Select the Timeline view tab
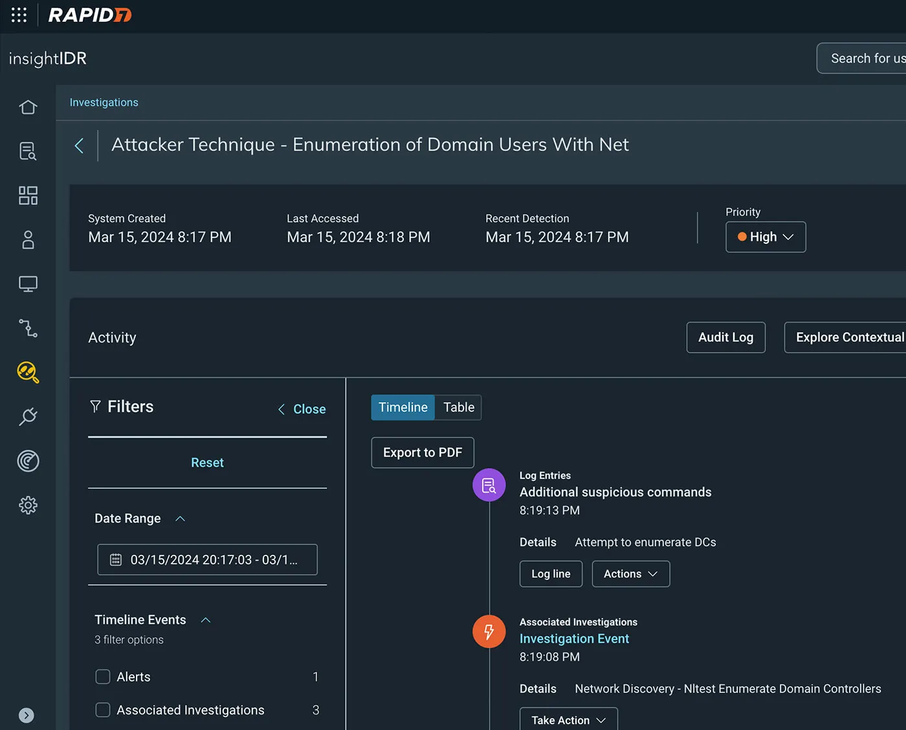This screenshot has height=730, width=906. [403, 407]
